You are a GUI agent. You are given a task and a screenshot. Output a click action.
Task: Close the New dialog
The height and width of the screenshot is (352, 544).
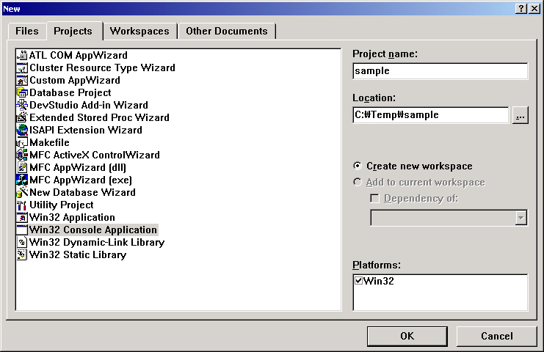(x=534, y=9)
